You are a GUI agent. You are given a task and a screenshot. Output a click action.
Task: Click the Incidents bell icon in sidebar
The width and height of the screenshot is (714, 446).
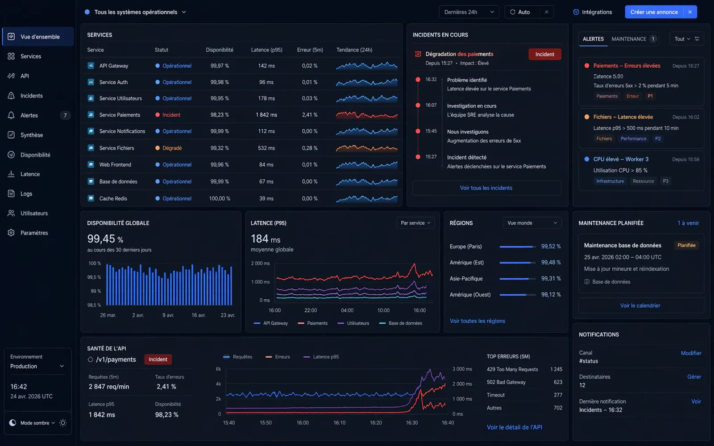pos(11,95)
